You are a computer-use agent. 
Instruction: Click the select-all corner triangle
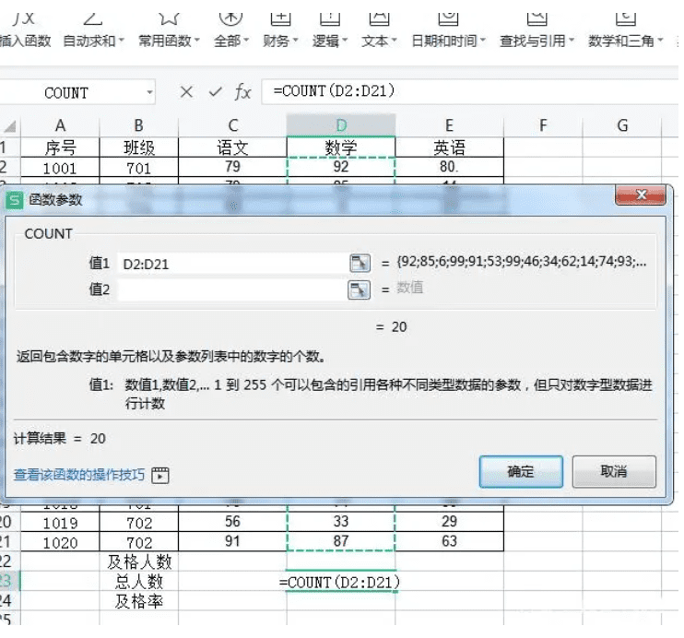click(10, 126)
